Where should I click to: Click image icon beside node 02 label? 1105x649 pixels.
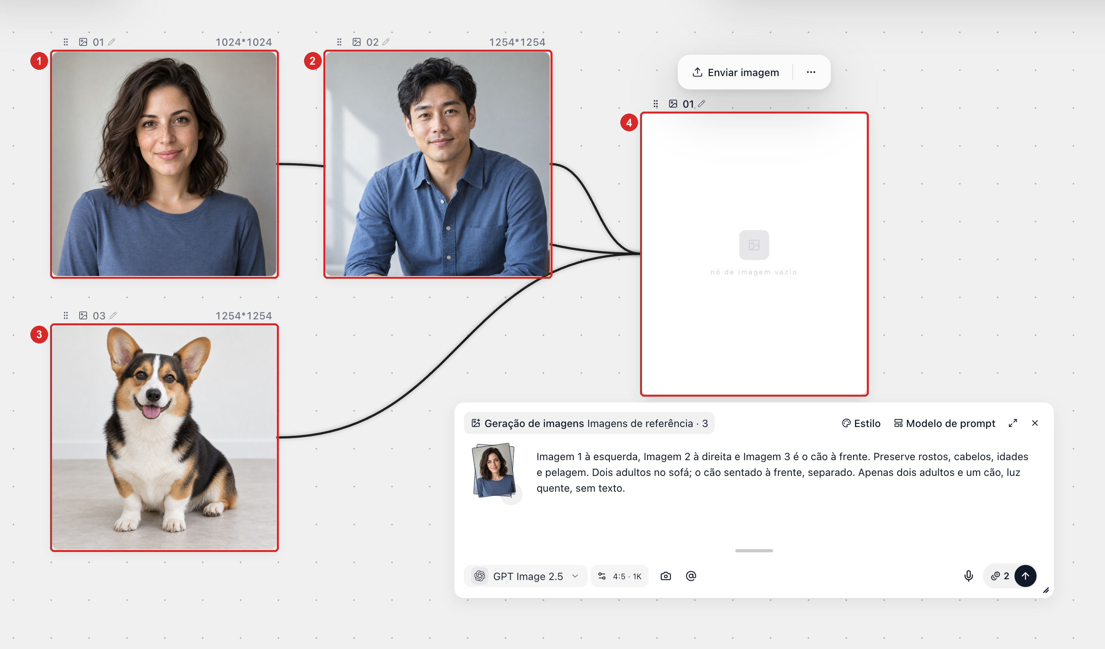357,42
